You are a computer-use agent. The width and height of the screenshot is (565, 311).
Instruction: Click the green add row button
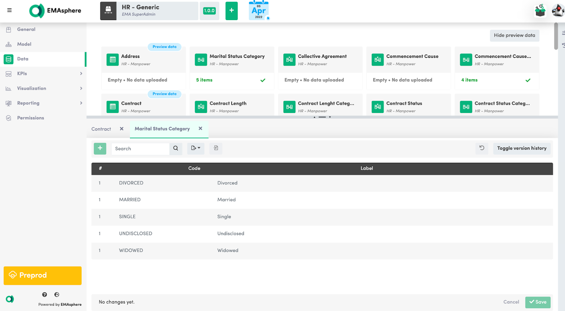[x=100, y=148]
